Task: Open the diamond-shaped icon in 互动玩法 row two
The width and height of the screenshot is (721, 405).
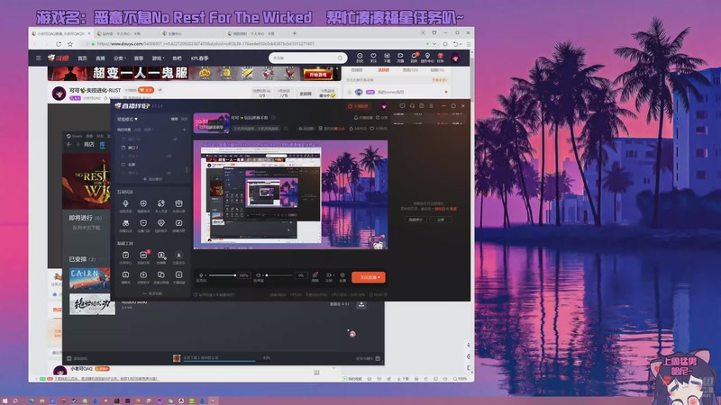Action: point(161,223)
